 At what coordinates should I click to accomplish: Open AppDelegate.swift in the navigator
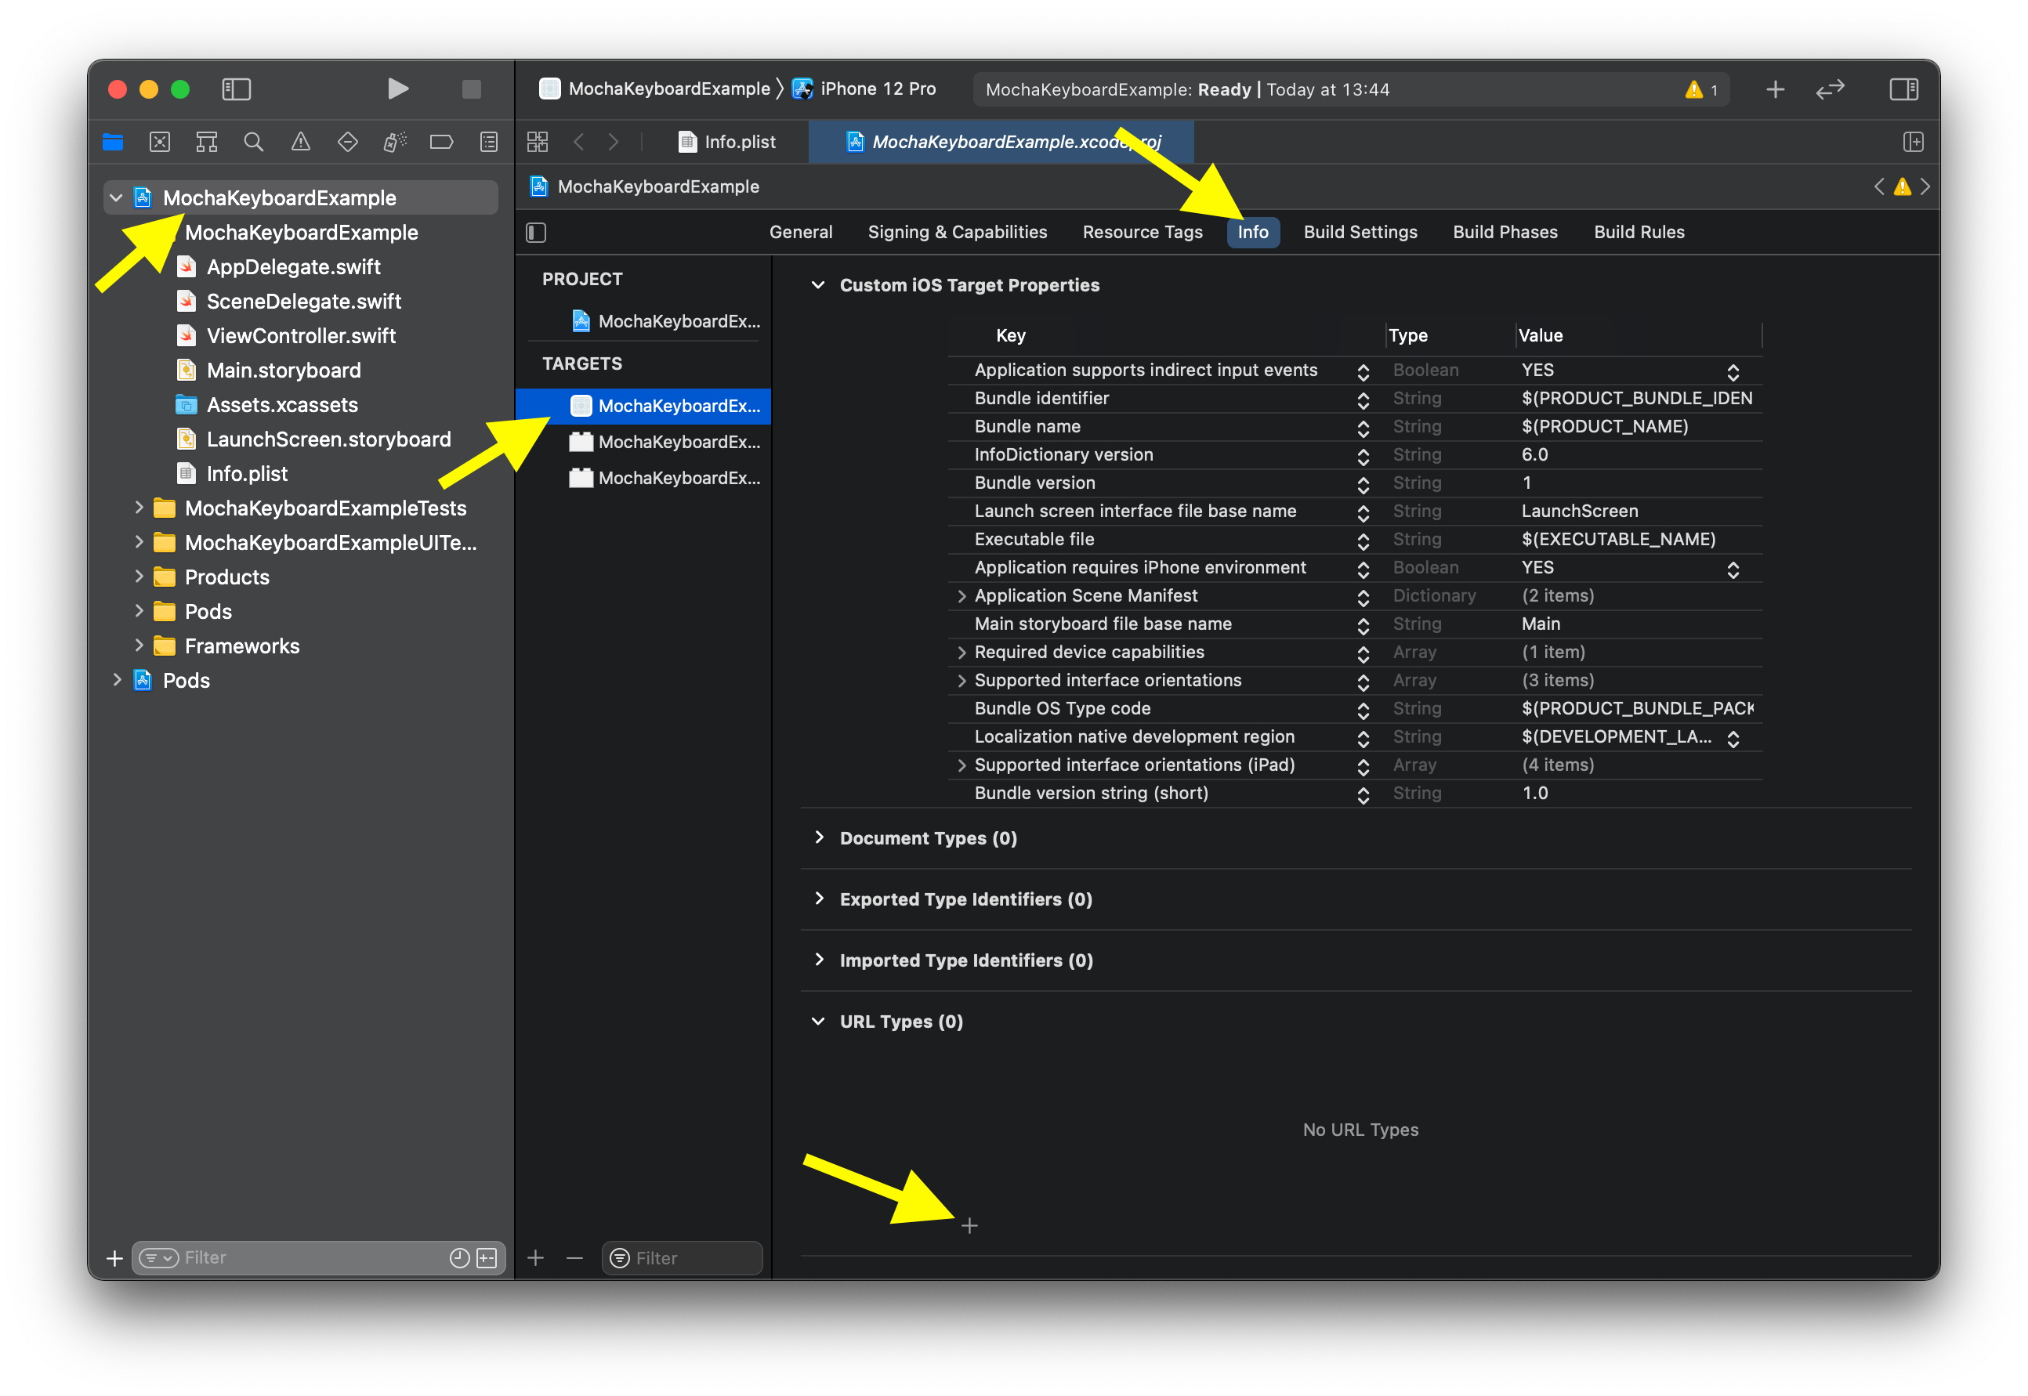pos(293,267)
